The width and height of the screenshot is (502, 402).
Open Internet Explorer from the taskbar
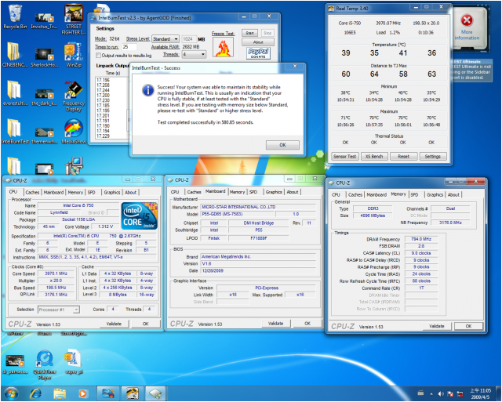tap(35, 393)
